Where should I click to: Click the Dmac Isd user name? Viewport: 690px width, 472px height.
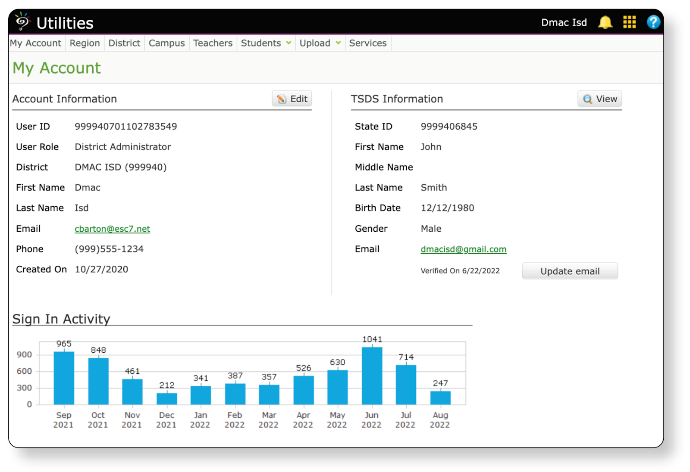[564, 22]
